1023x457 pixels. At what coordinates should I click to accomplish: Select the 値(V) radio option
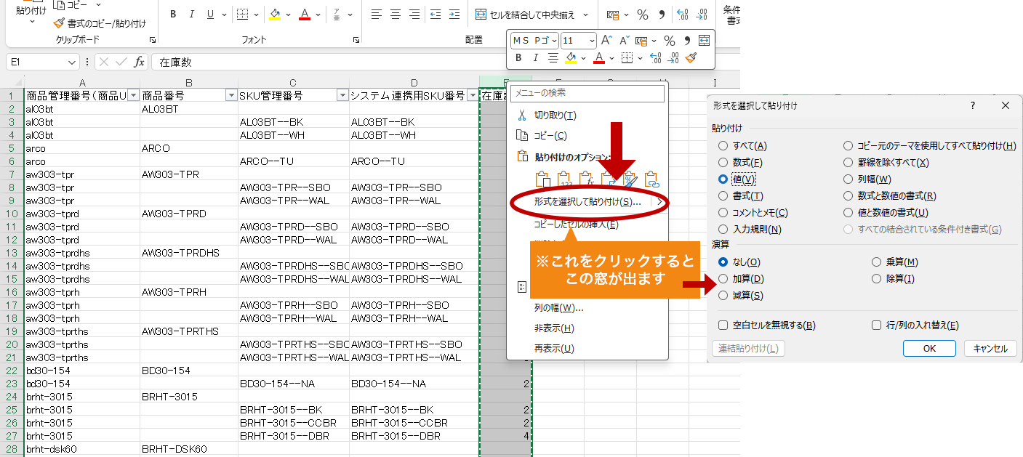click(723, 179)
